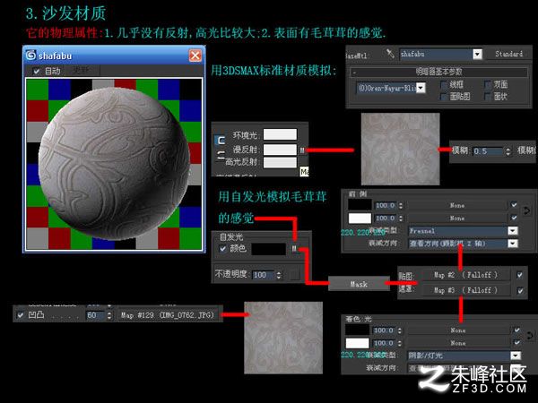Click the 不透明度 opacity value field
This screenshot has height=403, width=538.
[264, 275]
